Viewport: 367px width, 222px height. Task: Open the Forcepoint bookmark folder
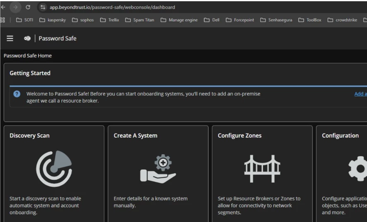point(240,20)
